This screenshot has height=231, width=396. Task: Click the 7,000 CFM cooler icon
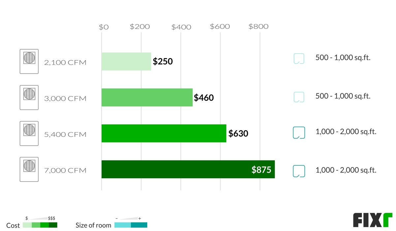(x=29, y=169)
